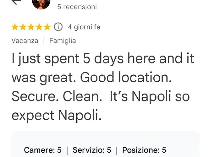Click the second yellow rating star

tap(23, 27)
